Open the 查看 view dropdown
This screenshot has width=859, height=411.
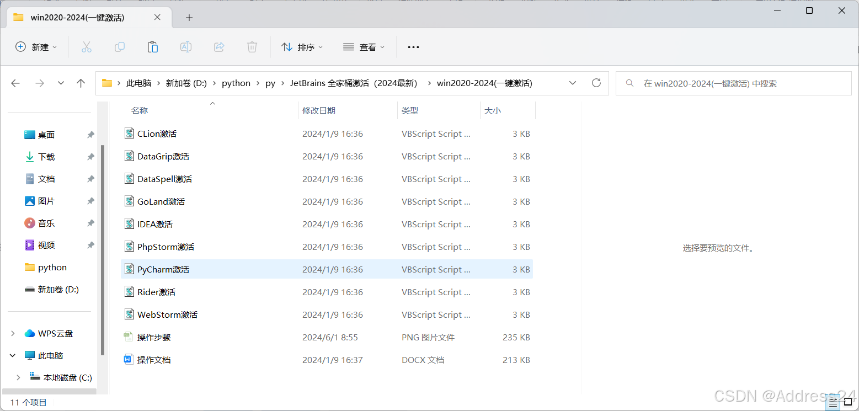(x=364, y=47)
